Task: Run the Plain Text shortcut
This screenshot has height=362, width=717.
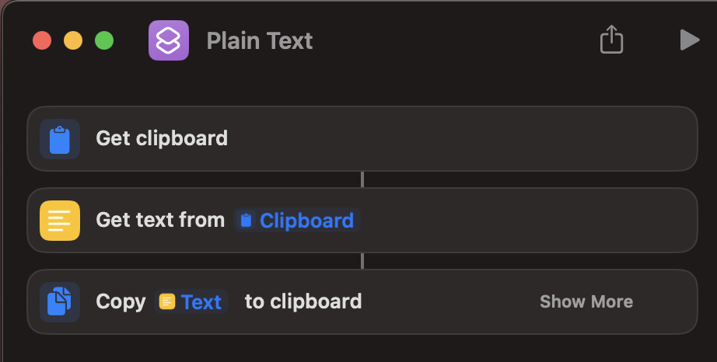Action: (689, 40)
